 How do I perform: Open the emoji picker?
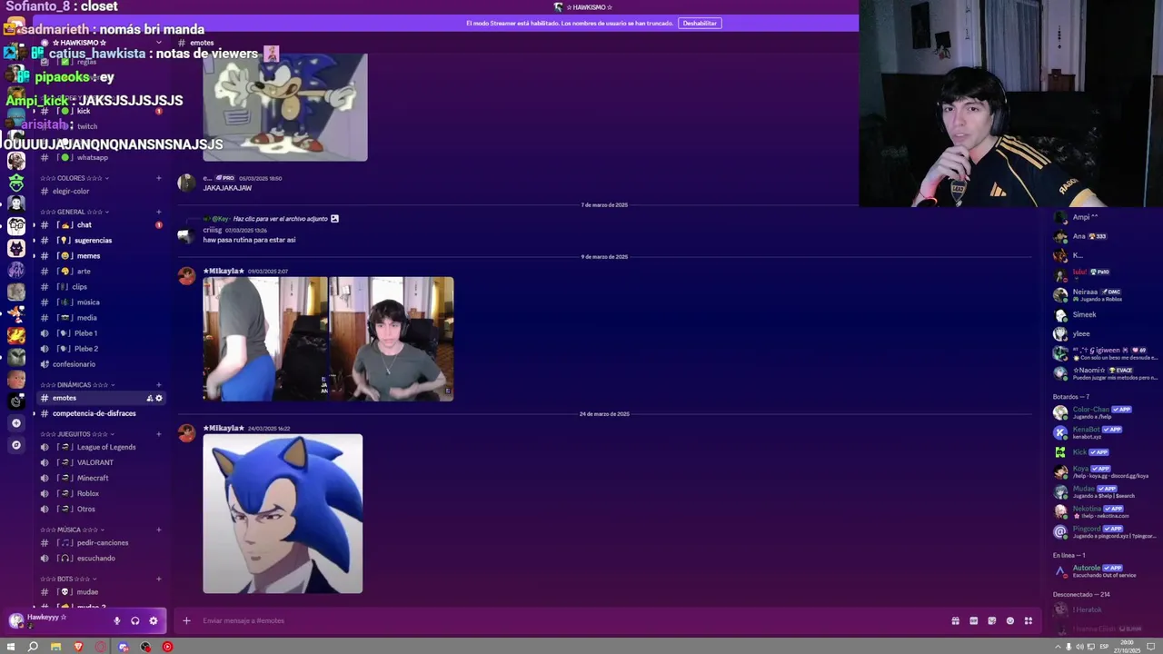[1009, 620]
